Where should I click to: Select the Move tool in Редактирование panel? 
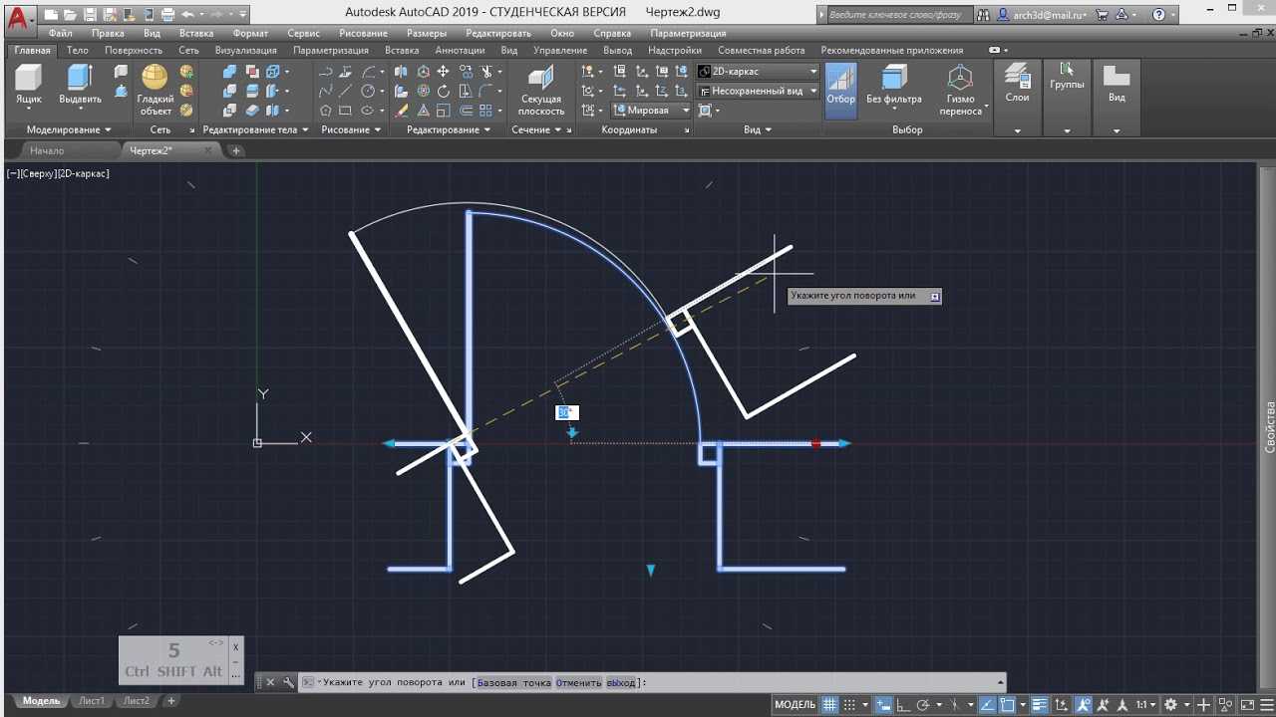click(443, 72)
